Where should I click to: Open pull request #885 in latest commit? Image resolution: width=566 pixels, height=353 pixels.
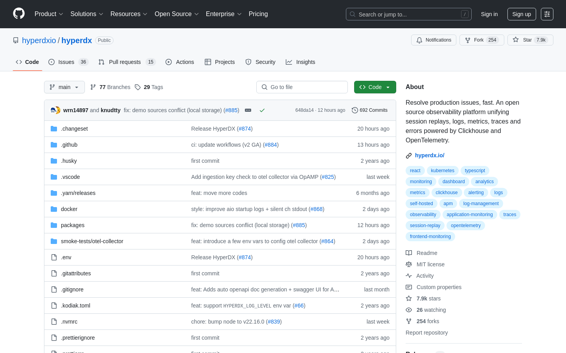(232, 110)
